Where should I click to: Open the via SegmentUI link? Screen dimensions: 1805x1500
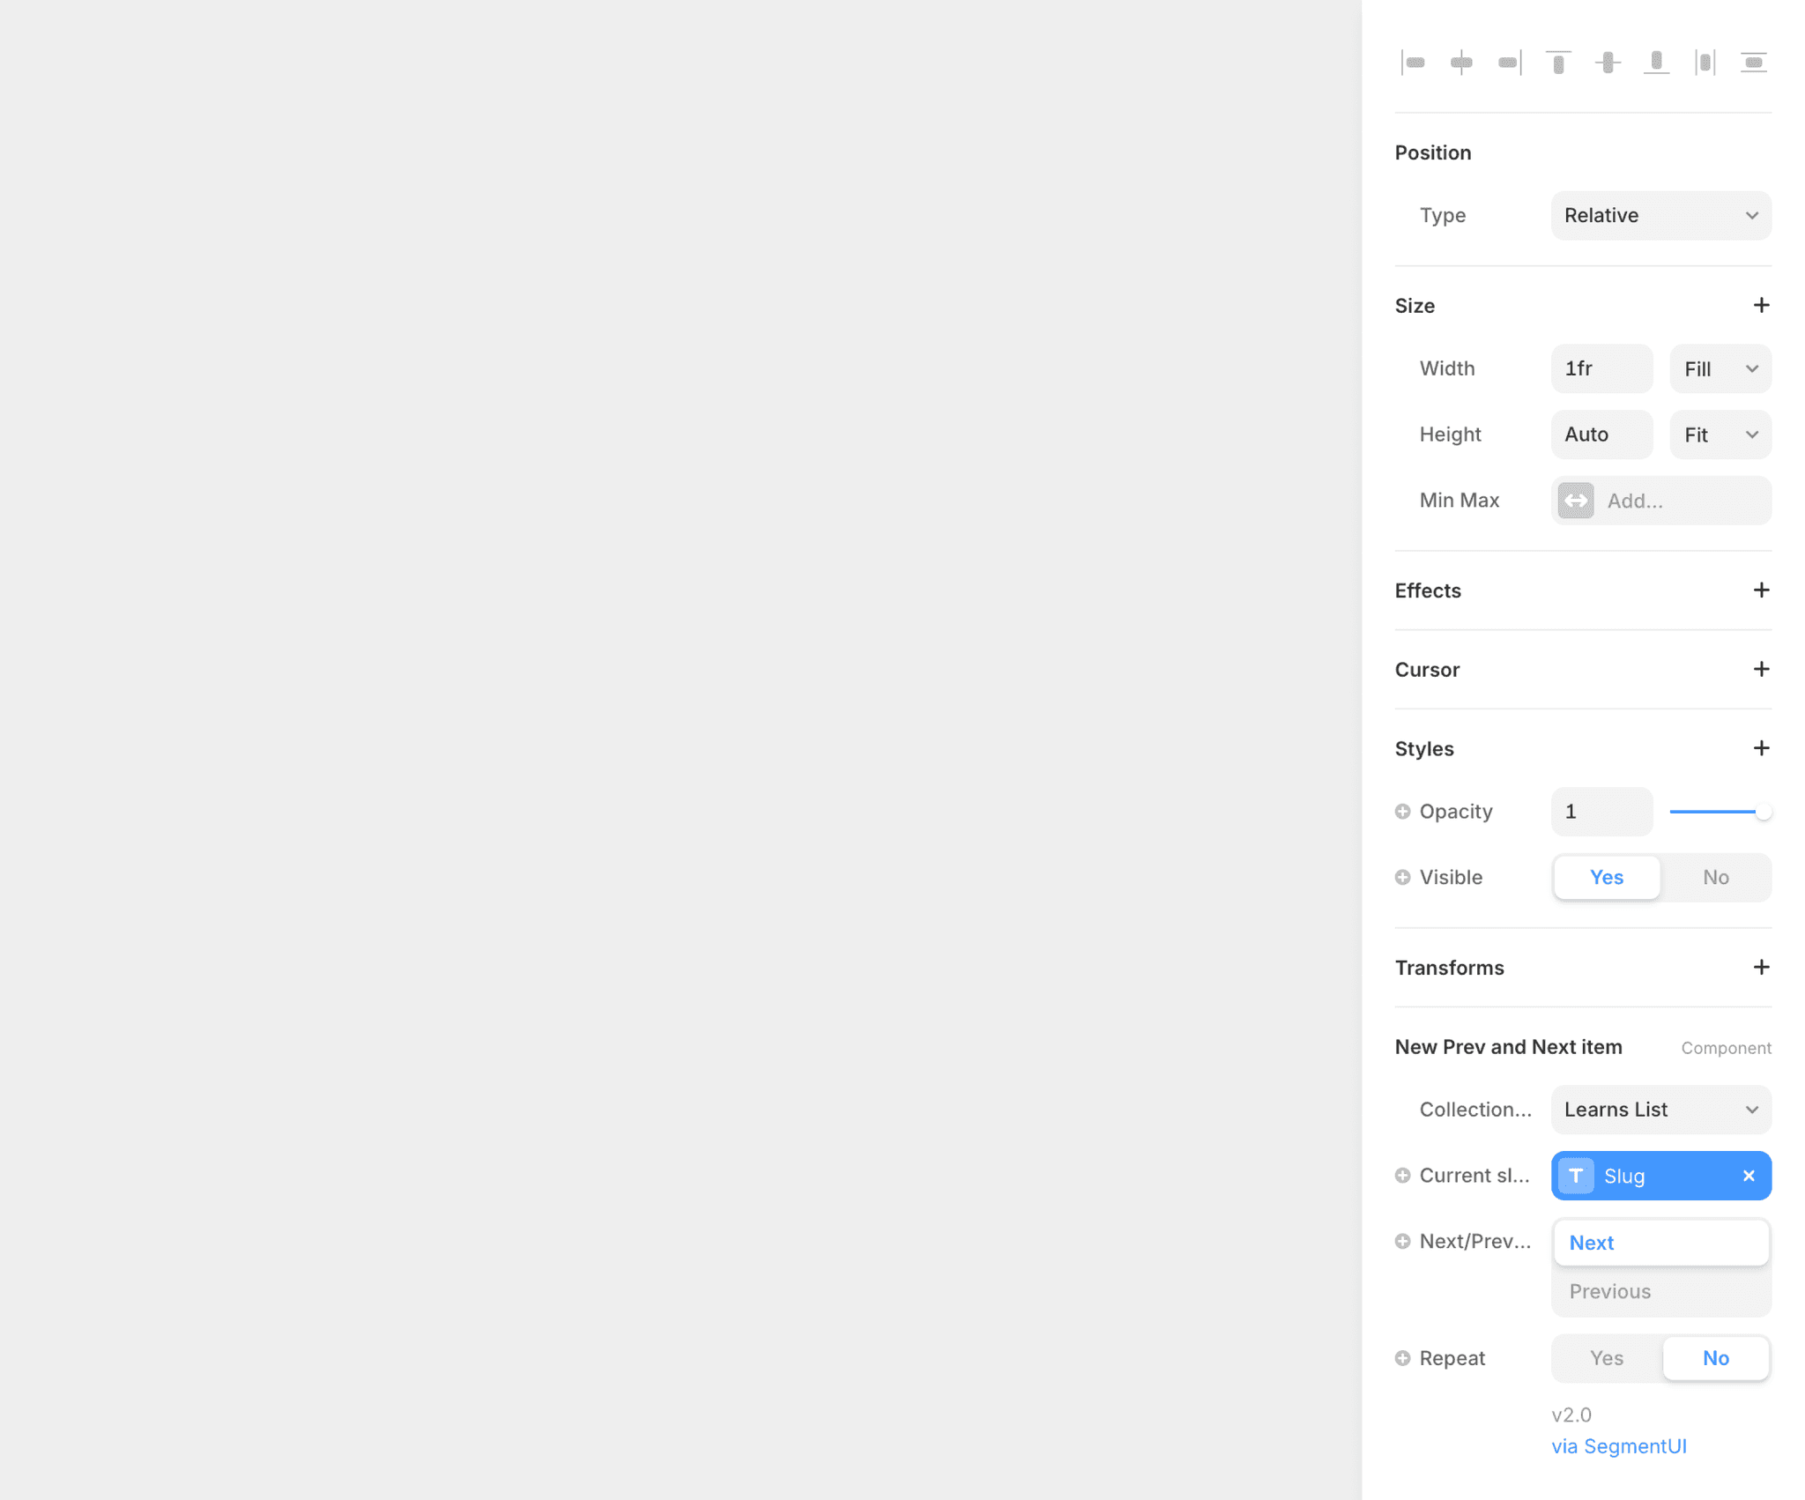coord(1618,1445)
